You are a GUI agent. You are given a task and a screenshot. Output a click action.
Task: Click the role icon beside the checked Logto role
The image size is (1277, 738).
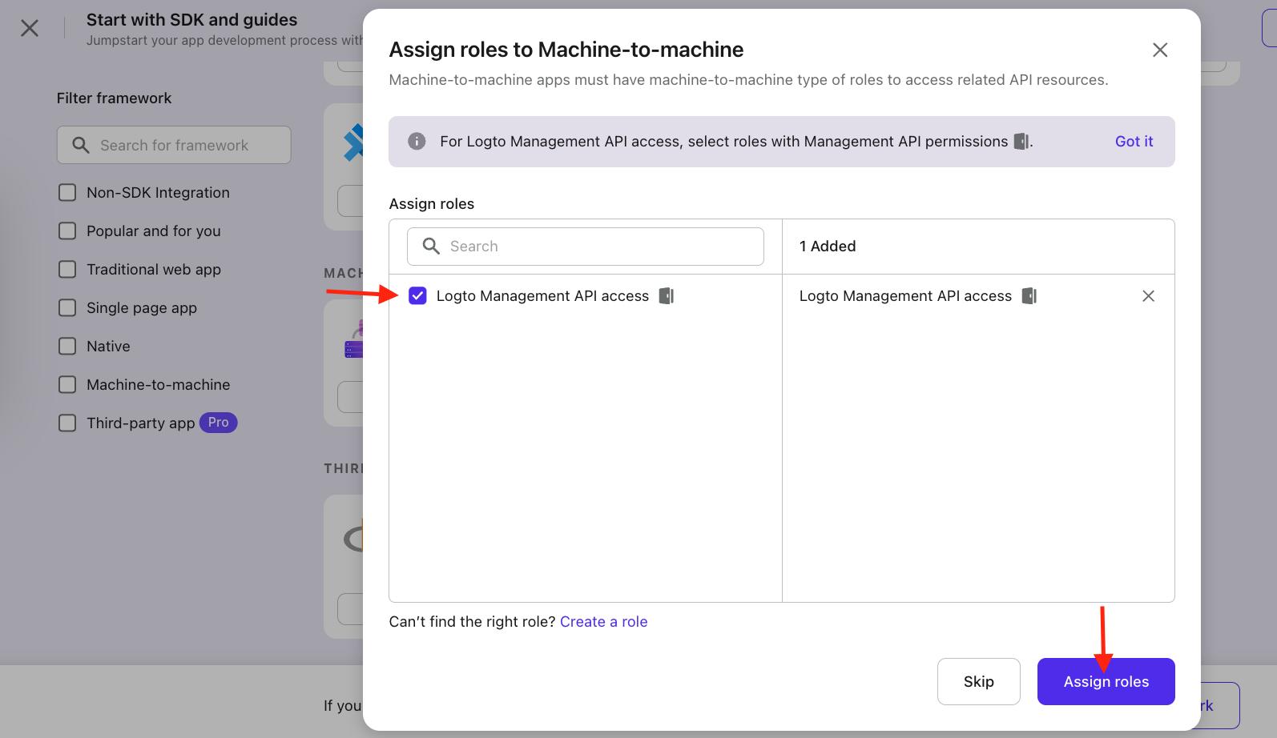pos(667,296)
